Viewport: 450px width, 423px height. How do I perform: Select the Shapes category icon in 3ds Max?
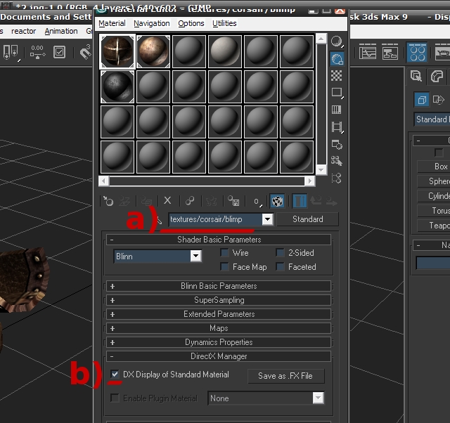click(x=438, y=100)
